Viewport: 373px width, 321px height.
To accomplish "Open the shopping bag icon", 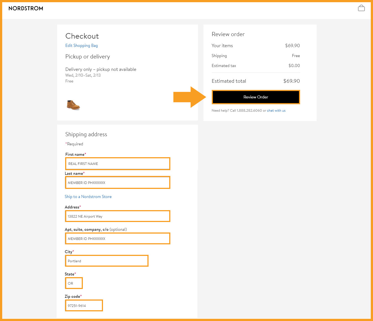I will [x=361, y=8].
